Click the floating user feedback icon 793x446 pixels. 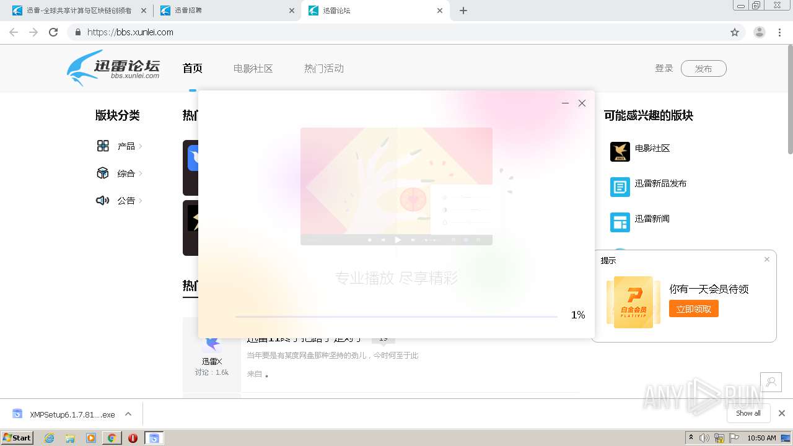(771, 382)
